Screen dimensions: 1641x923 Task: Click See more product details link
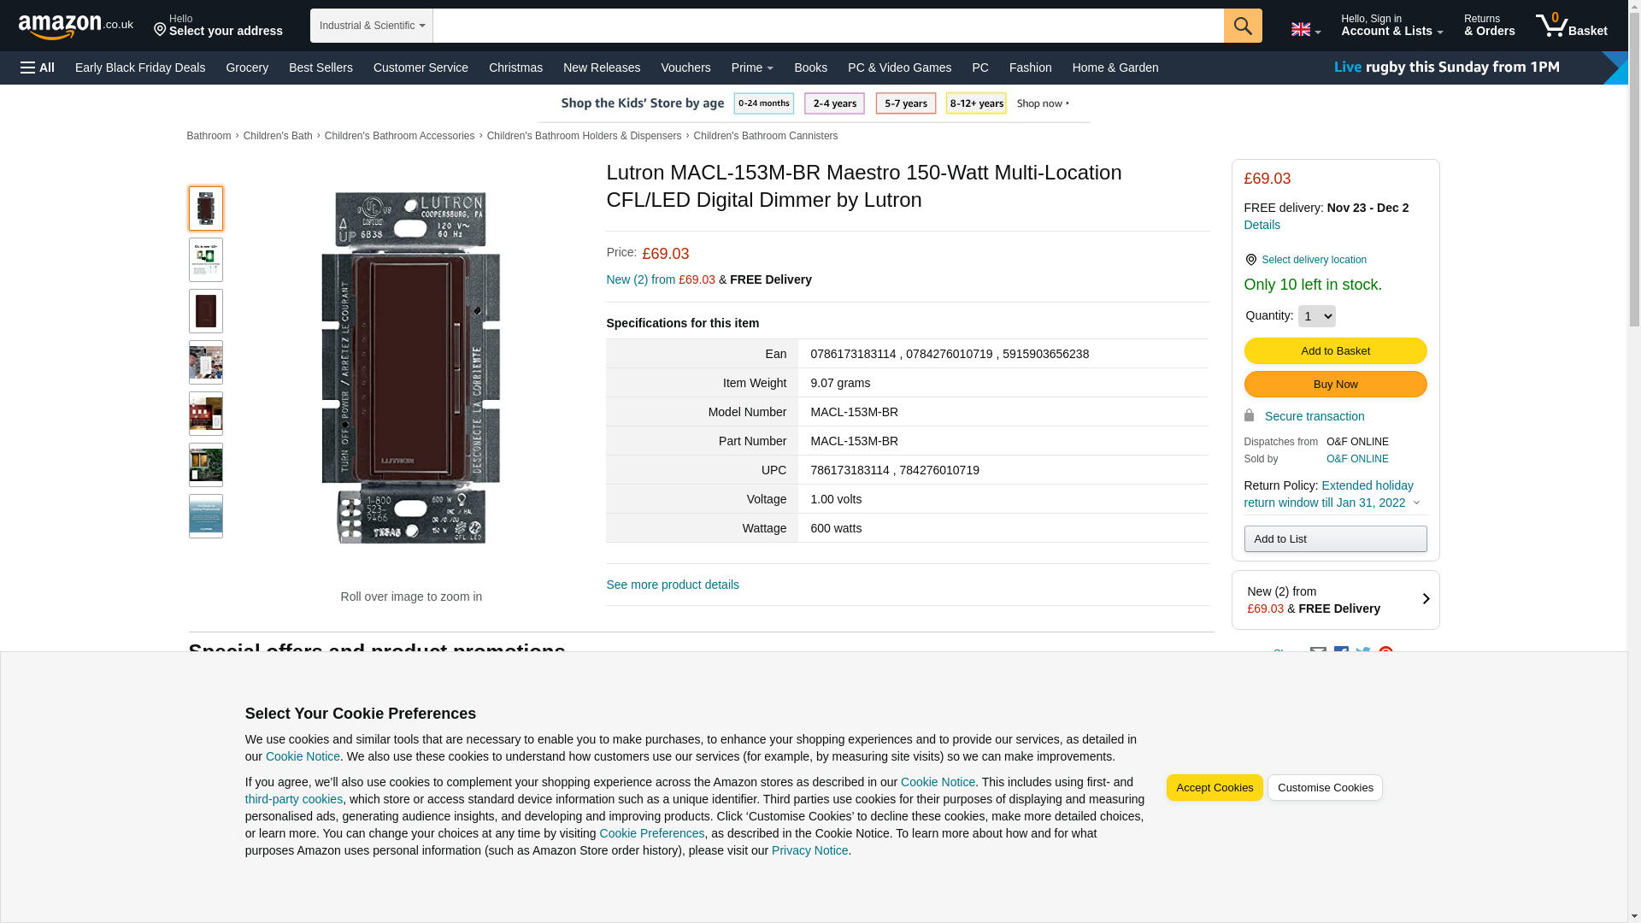tap(672, 585)
